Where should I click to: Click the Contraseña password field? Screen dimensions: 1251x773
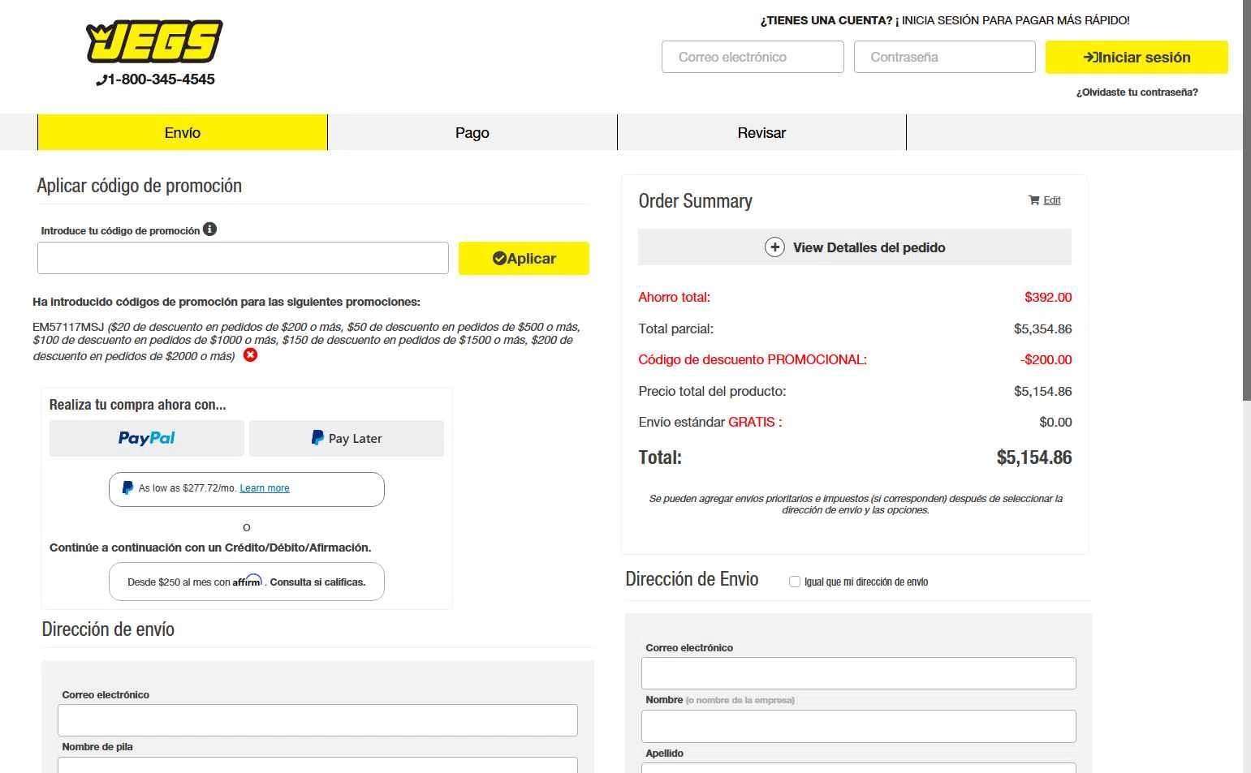[944, 58]
